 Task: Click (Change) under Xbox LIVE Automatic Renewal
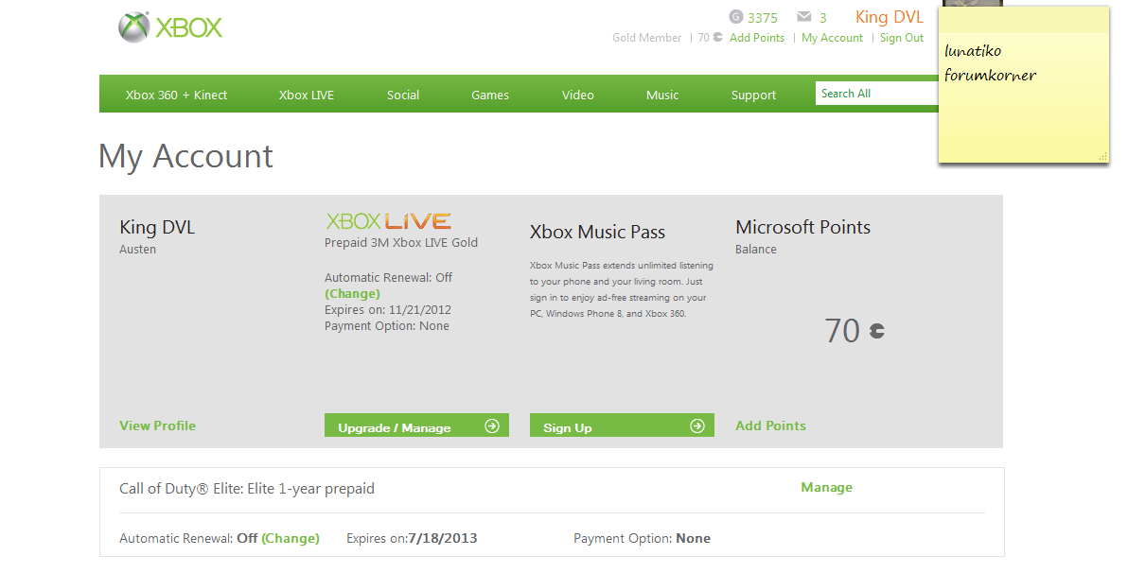pyautogui.click(x=352, y=293)
